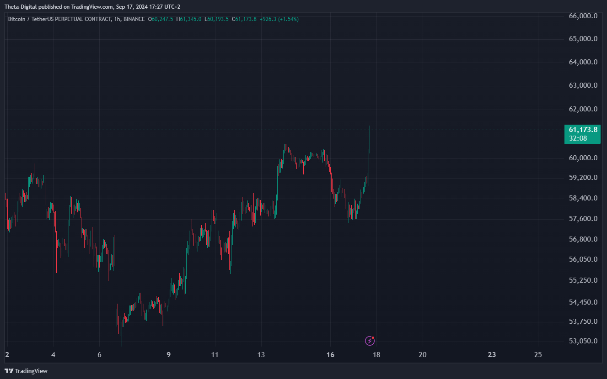Click the 54,450.0 price axis label
This screenshot has width=607, height=379.
(583, 302)
